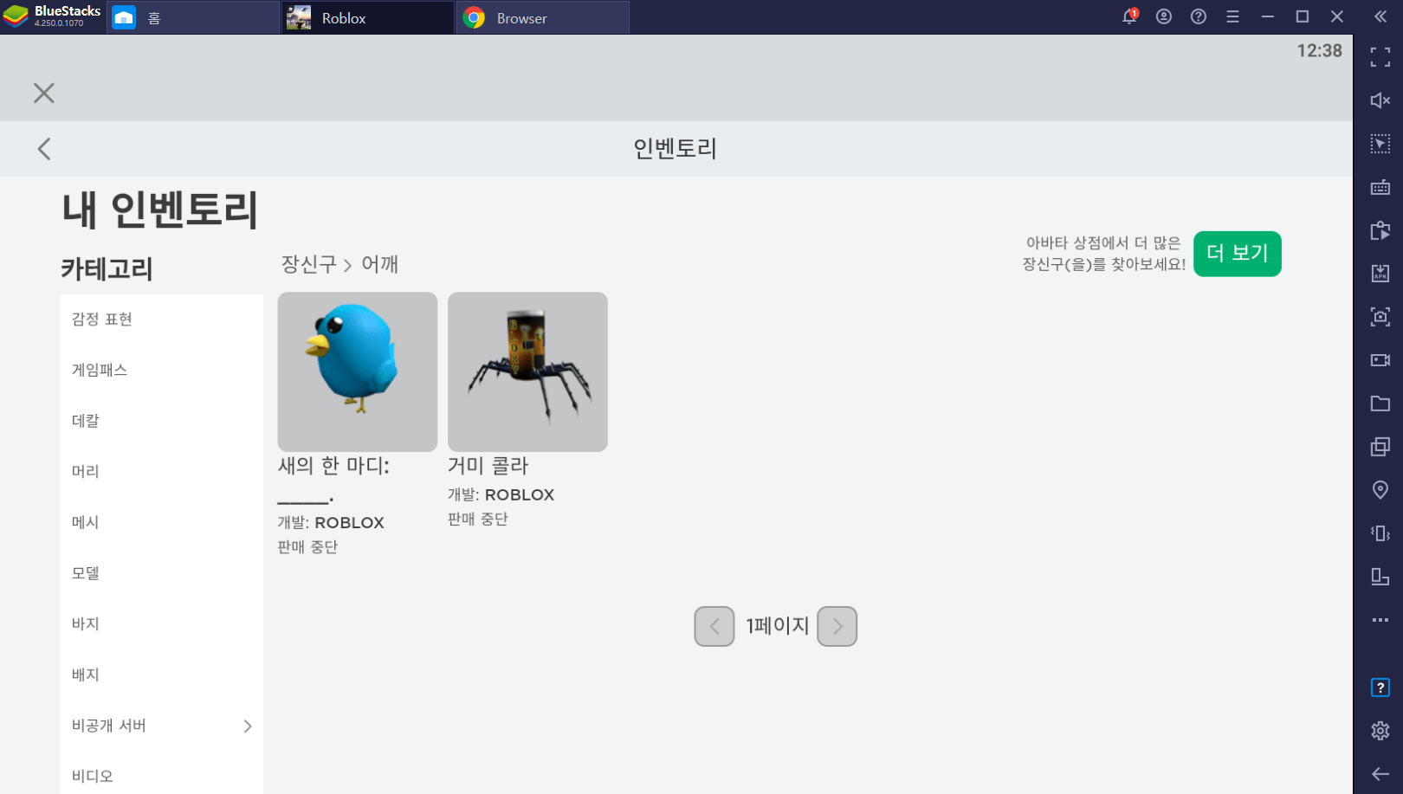Screen dimensions: 1403x794
Task: Select 배지 category
Action: (x=161, y=675)
